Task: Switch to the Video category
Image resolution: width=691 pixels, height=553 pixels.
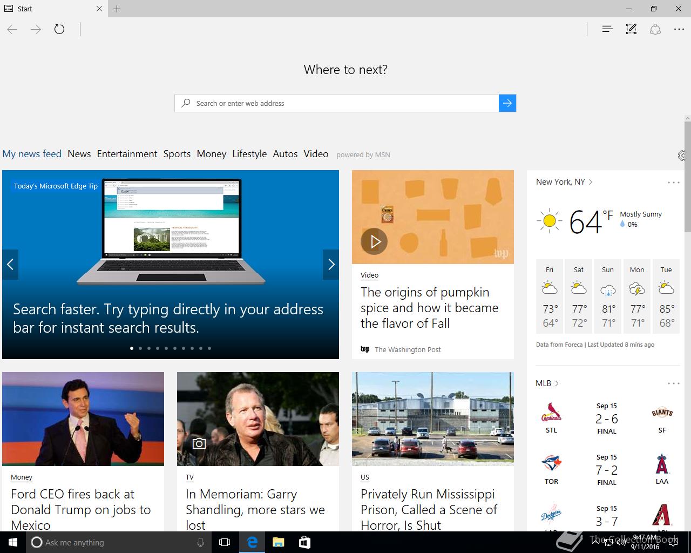Action: [x=316, y=154]
